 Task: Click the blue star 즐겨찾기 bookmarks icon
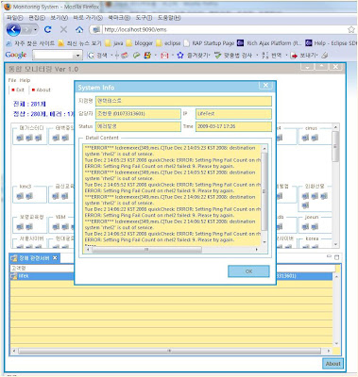click(x=180, y=56)
